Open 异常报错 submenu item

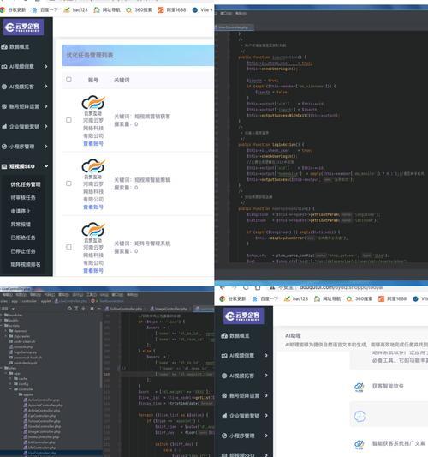[21, 225]
